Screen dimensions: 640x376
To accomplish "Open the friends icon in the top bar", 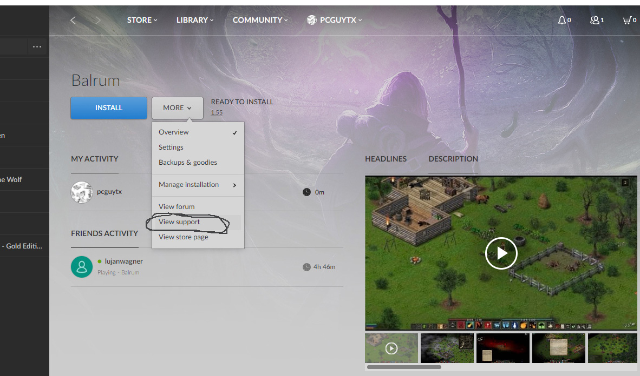I will tap(595, 20).
